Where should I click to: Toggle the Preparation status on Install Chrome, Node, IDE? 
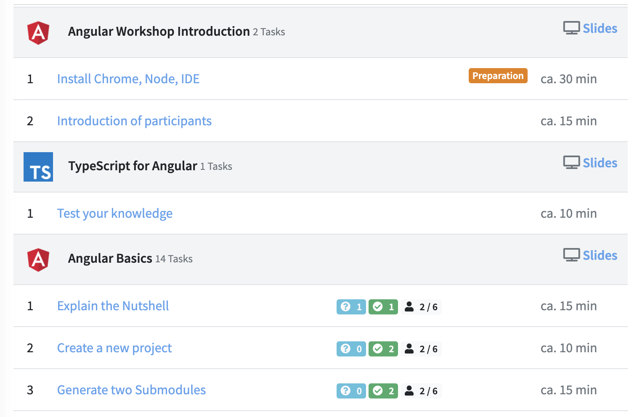click(498, 76)
